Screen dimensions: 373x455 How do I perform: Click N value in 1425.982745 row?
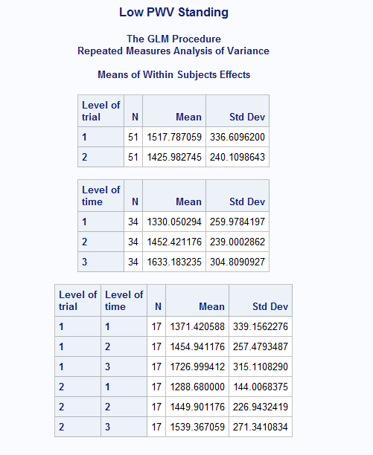pyautogui.click(x=133, y=157)
